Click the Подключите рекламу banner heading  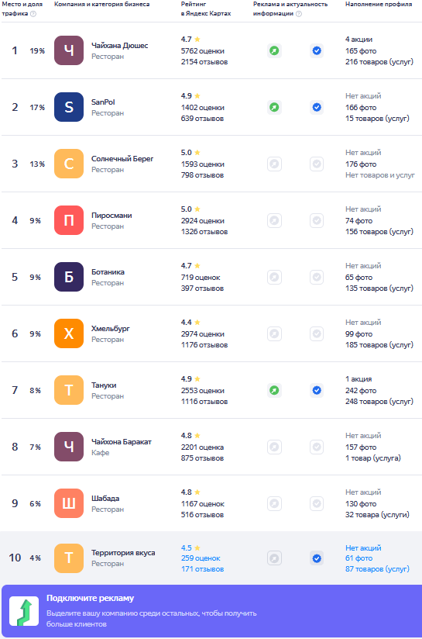tap(90, 598)
